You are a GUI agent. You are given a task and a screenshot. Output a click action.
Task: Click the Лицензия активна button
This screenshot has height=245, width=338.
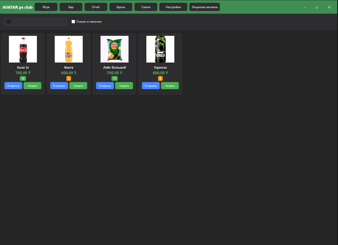pos(205,7)
